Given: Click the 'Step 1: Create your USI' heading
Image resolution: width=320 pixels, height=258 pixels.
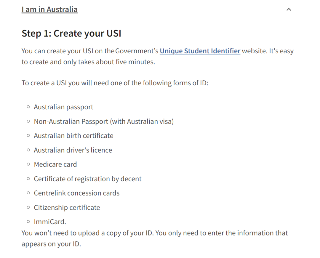Looking at the screenshot, I should point(71,33).
